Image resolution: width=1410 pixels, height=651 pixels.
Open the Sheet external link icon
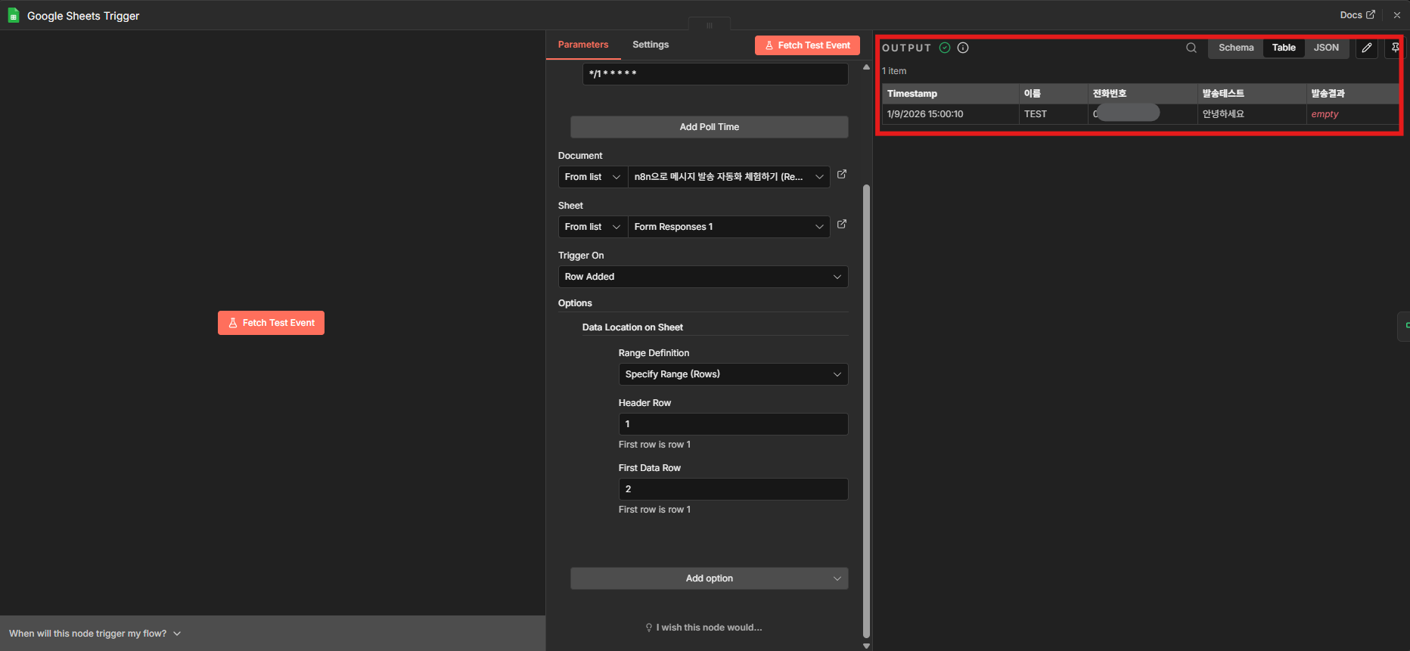tap(842, 225)
